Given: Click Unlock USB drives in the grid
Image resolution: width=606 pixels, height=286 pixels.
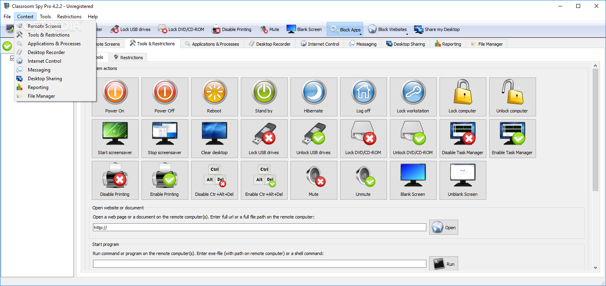Looking at the screenshot, I should click(314, 138).
